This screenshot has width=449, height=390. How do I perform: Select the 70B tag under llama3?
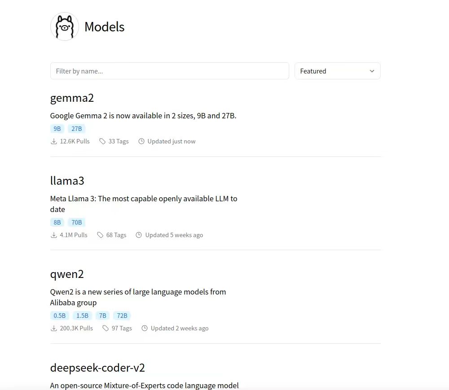coord(76,222)
